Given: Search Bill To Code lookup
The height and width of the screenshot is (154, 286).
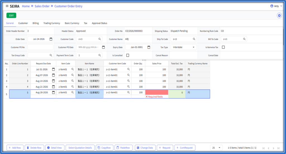Looking at the screenshot, I should pyautogui.click(x=244, y=39).
